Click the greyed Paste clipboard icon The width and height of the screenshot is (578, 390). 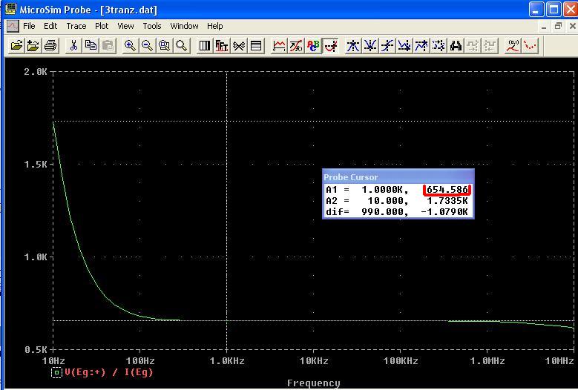108,46
